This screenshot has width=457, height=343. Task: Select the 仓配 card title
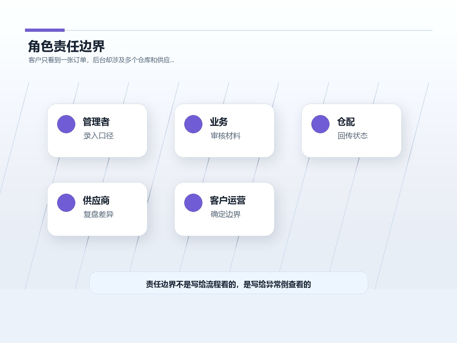coord(346,122)
